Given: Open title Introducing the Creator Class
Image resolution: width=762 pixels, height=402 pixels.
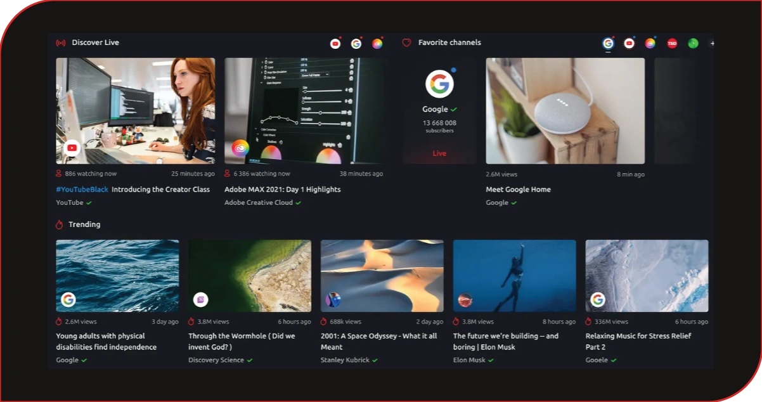Looking at the screenshot, I should click(160, 190).
